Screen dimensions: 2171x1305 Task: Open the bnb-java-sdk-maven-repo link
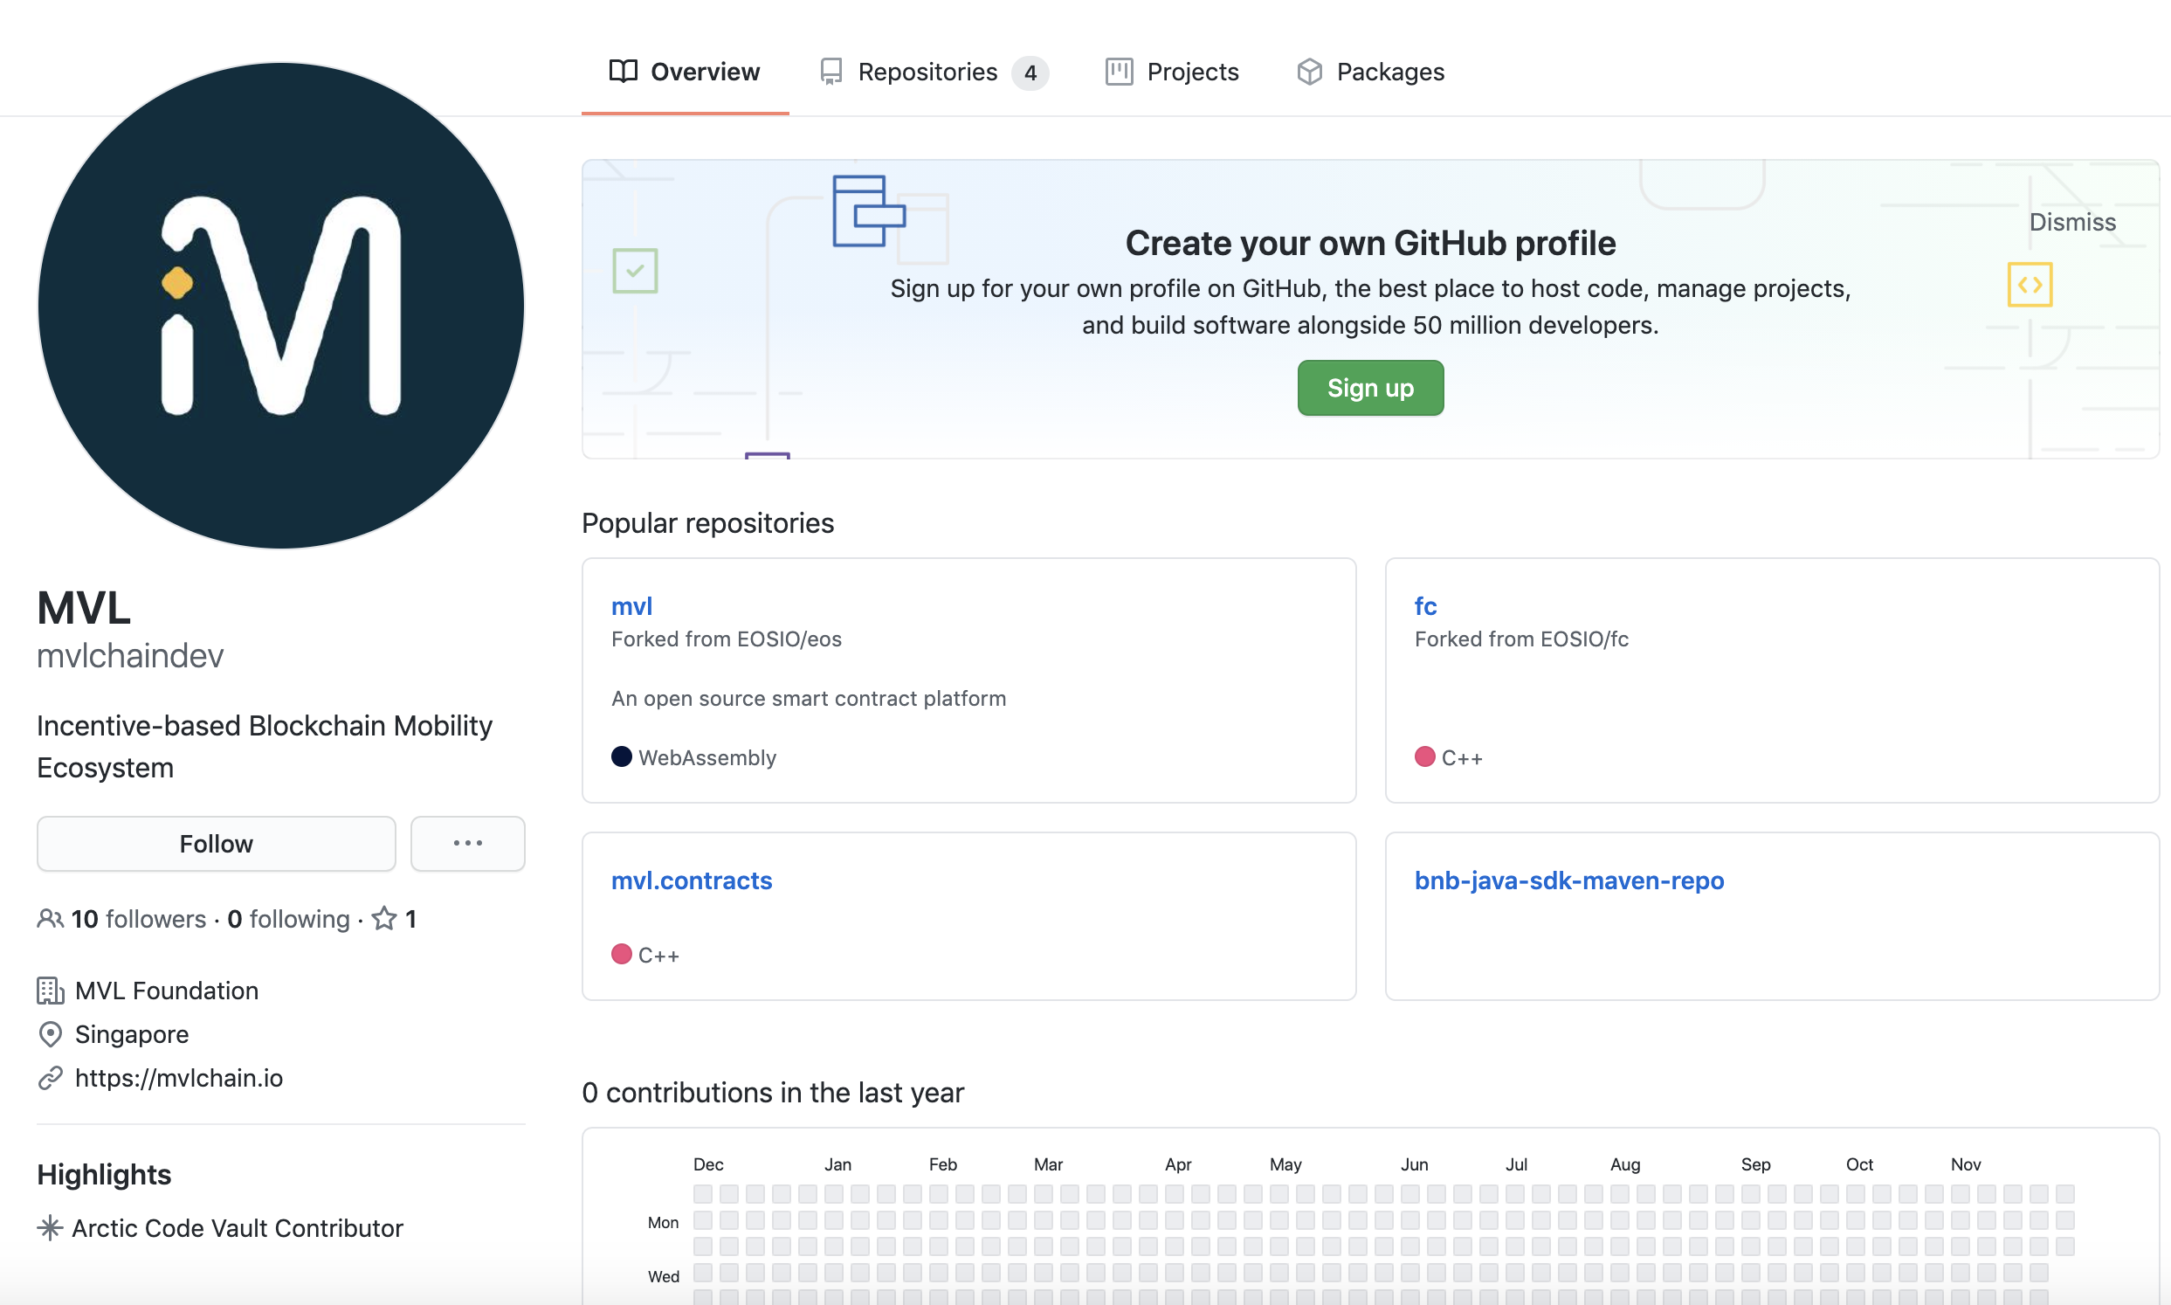click(1569, 880)
